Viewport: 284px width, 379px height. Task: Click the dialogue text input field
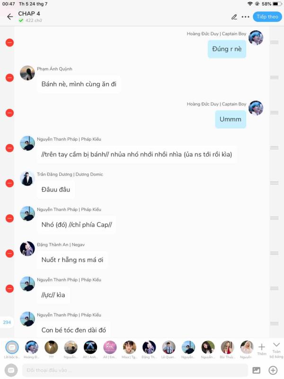coord(135,370)
